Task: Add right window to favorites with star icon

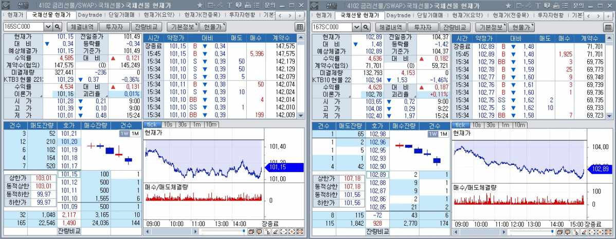Action: click(508, 6)
